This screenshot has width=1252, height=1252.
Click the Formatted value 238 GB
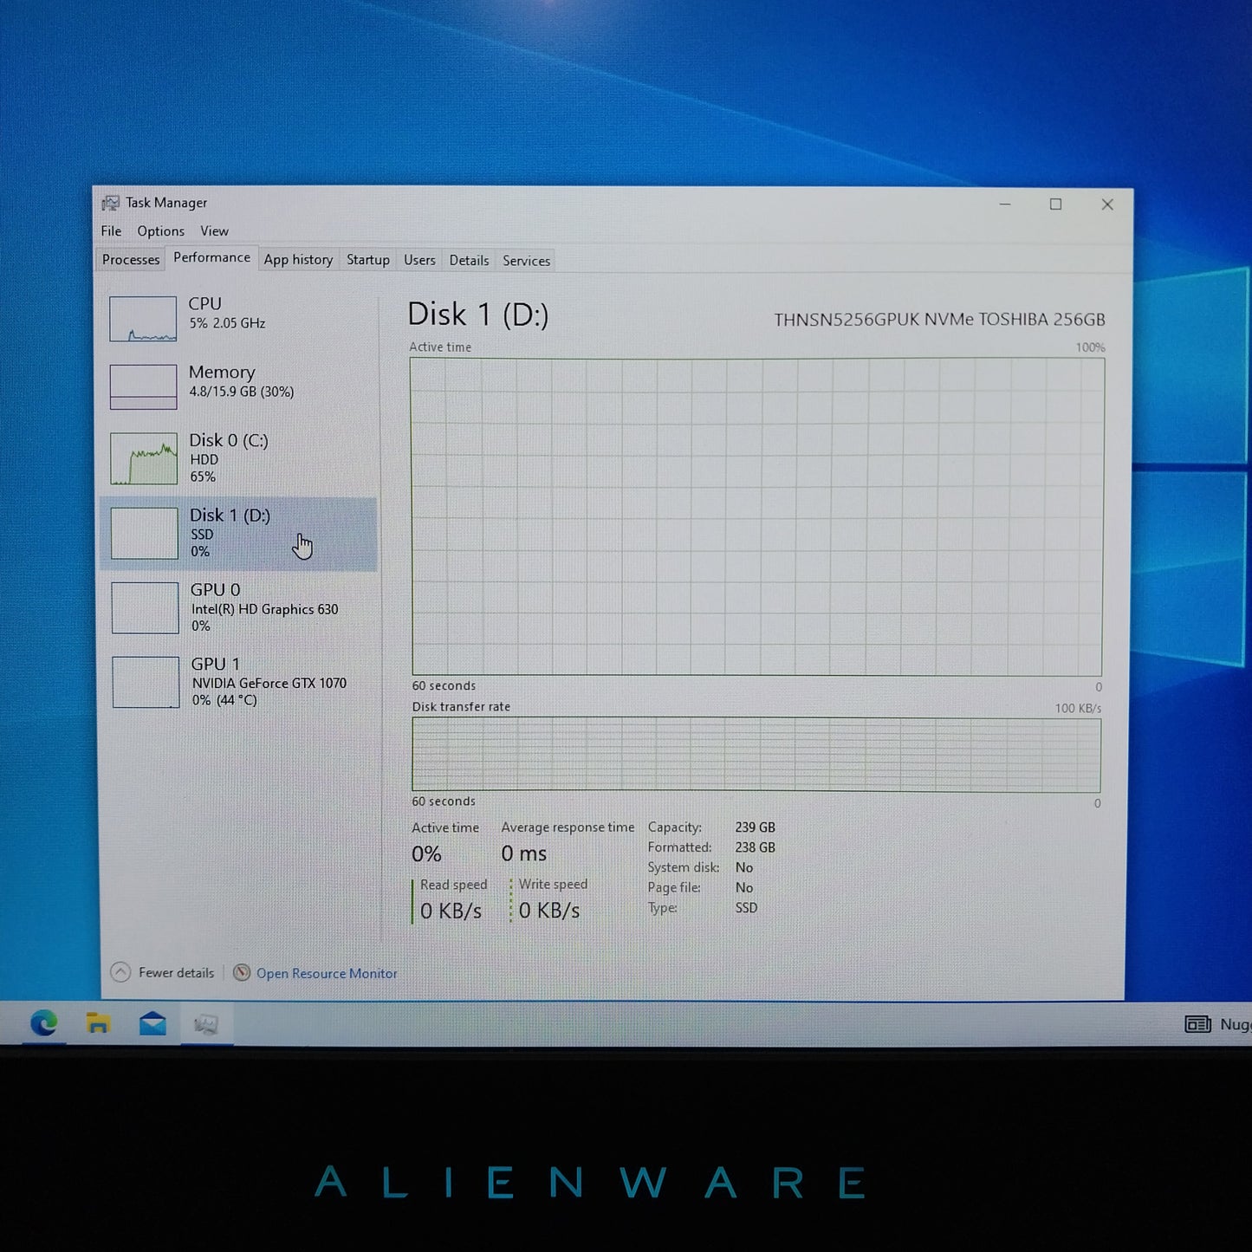coord(755,847)
